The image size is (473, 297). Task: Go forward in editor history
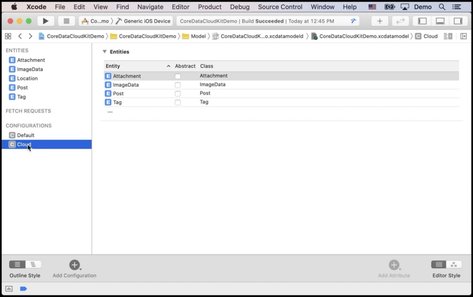30,36
